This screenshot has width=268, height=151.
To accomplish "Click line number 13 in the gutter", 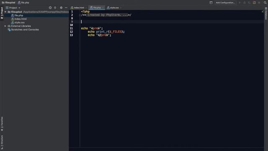I will (x=71, y=35).
